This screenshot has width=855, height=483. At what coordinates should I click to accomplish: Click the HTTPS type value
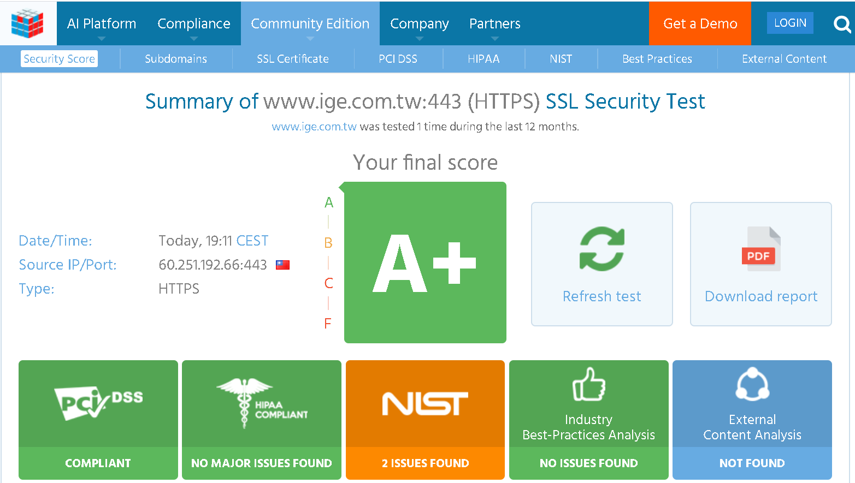click(179, 289)
